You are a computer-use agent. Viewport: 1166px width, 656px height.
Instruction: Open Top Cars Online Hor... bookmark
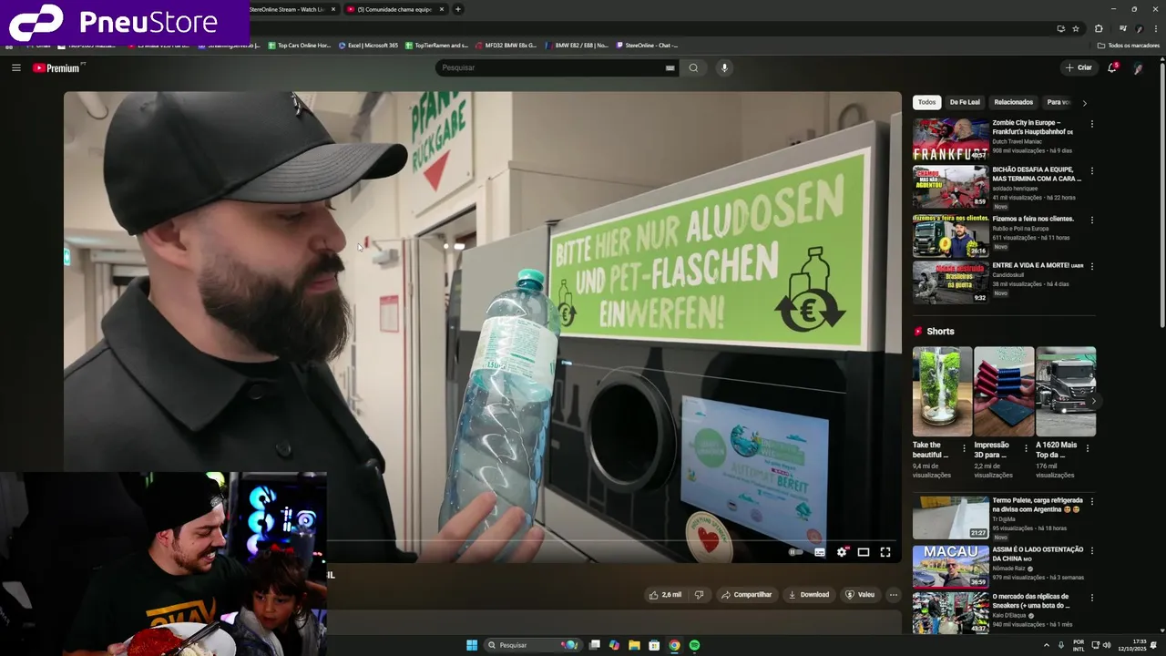pos(299,45)
